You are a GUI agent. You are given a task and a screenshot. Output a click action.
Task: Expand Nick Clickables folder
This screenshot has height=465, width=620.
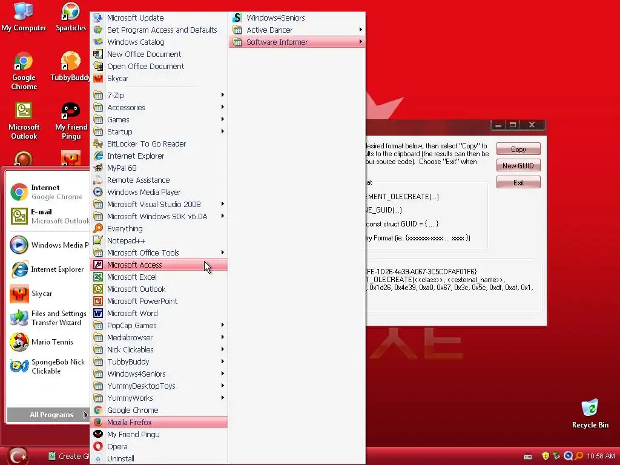(x=159, y=349)
